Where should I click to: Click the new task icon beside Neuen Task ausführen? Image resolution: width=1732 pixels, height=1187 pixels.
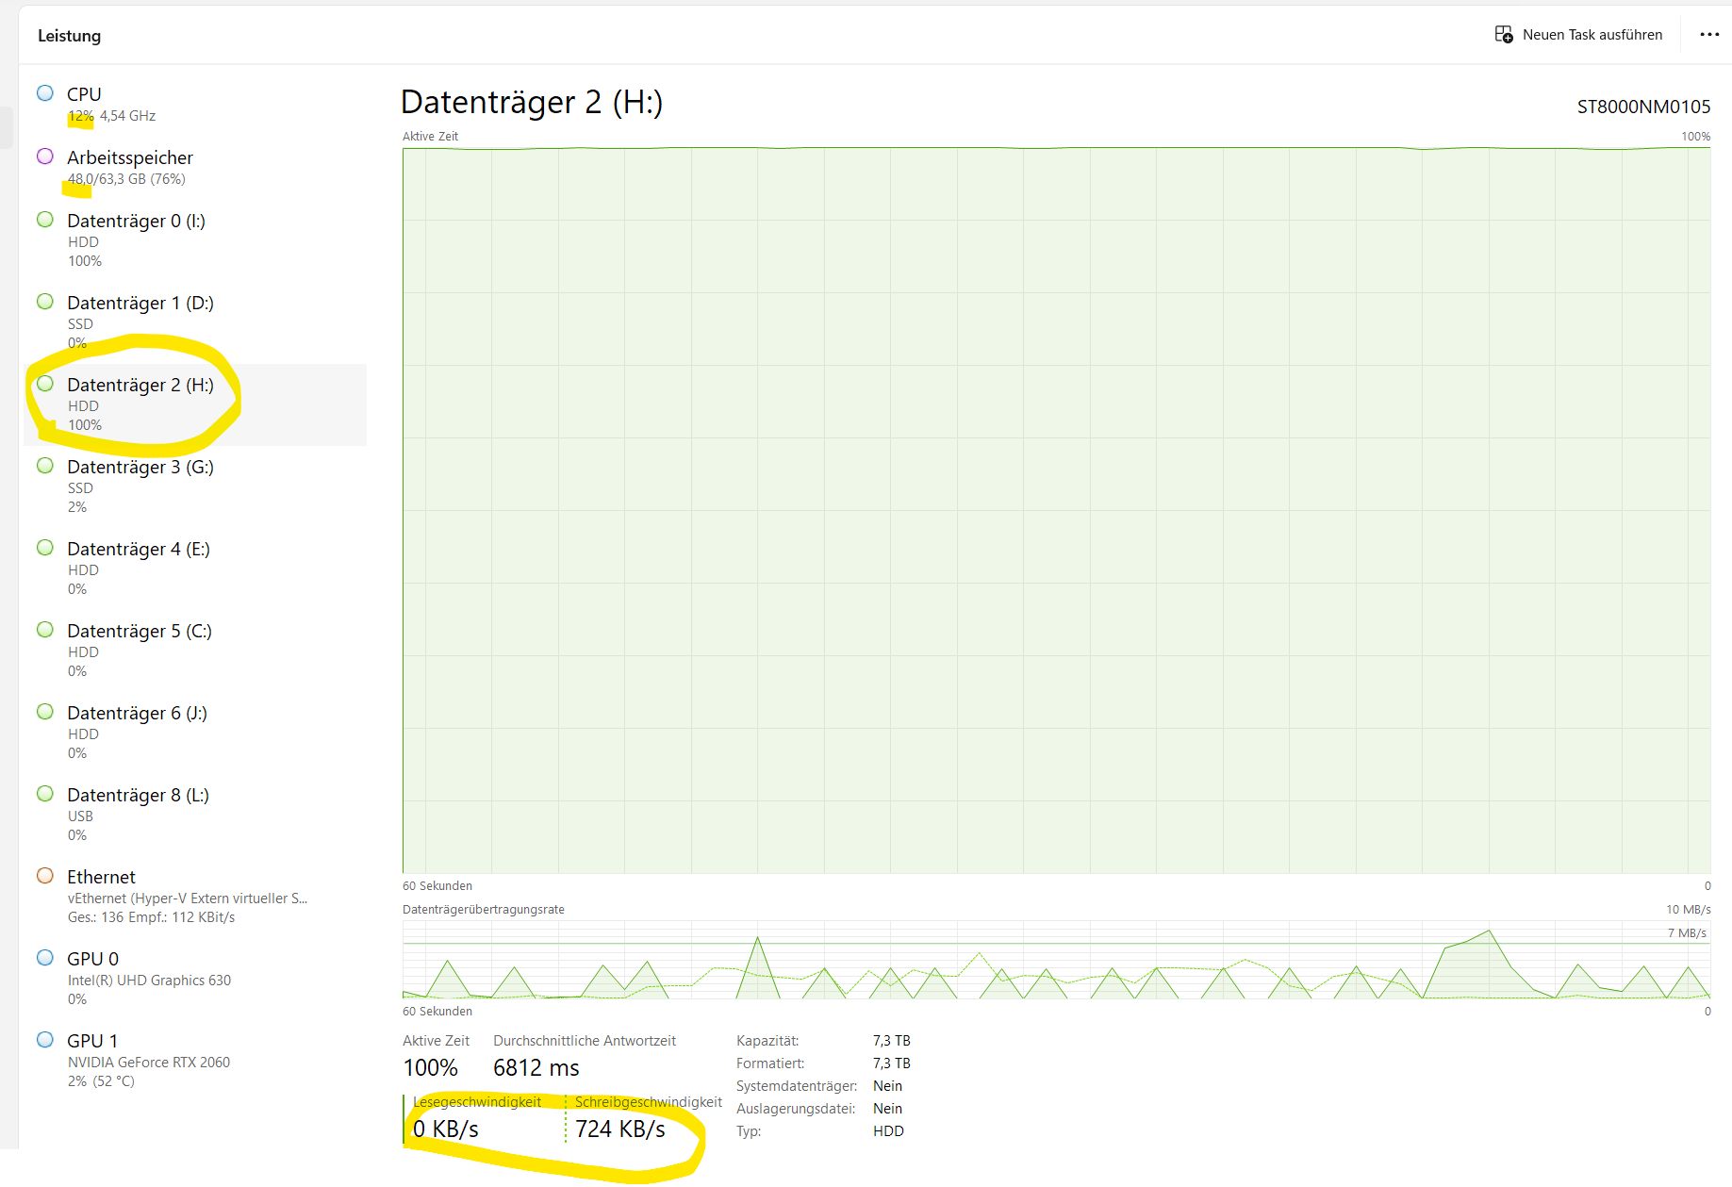(x=1504, y=35)
